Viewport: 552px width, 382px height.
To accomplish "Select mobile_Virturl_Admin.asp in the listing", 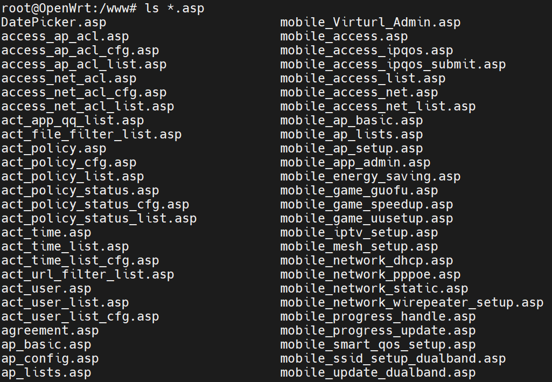I will pos(371,23).
